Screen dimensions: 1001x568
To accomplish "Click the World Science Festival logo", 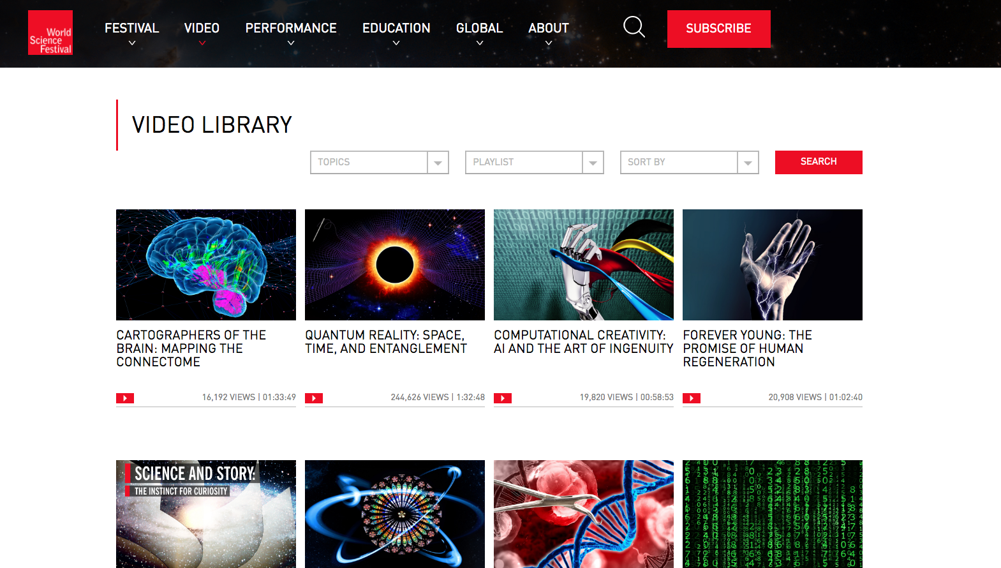I will coord(50,33).
